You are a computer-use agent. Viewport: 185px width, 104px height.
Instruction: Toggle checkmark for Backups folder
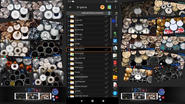[106, 35]
